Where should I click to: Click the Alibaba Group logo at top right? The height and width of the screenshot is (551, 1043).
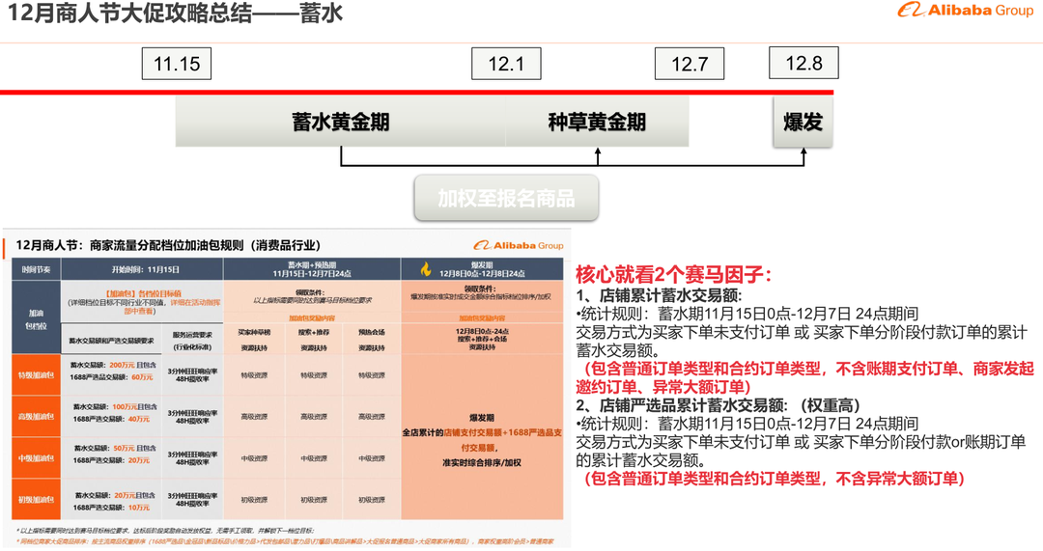tap(966, 10)
